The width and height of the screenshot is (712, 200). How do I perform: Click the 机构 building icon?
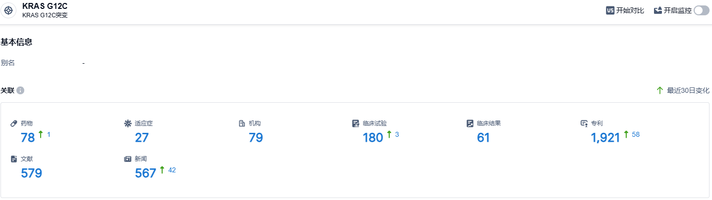(x=242, y=123)
